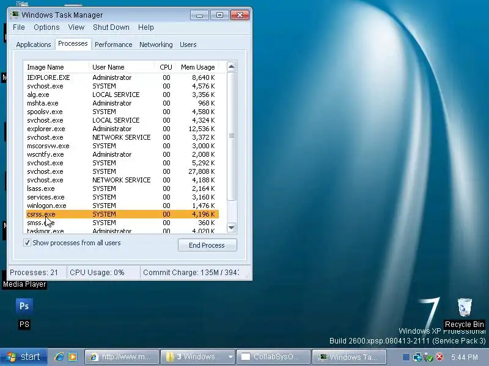Click the End Process button
The image size is (489, 366).
[207, 245]
